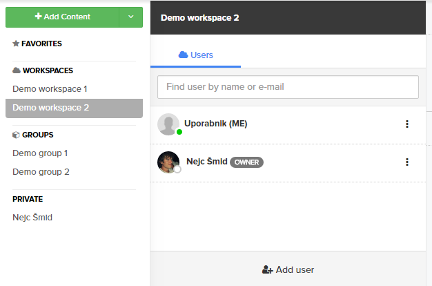Click Nejc Šmid's profile photo
Viewport: 432px width, 286px height.
(168, 162)
